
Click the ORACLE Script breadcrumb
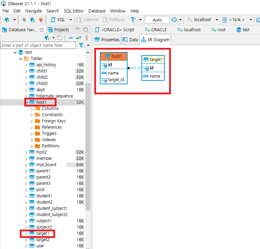[x=114, y=30]
